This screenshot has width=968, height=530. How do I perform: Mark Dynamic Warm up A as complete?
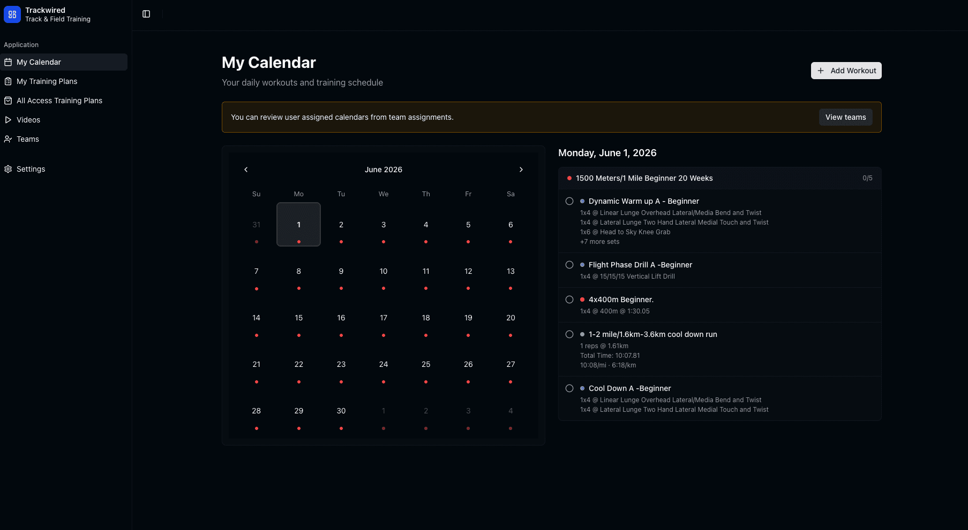[569, 201]
